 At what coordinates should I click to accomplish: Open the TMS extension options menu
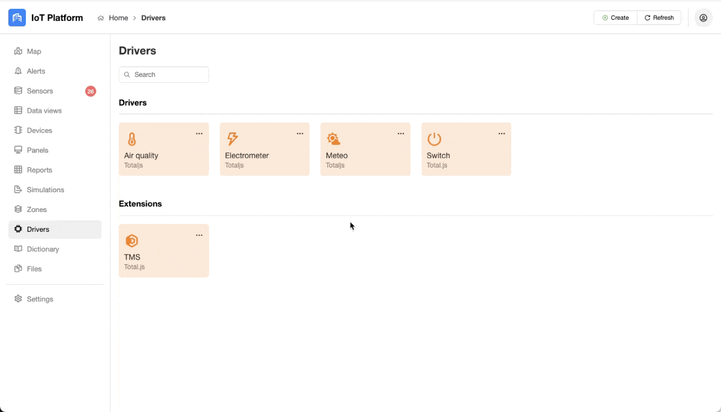click(x=199, y=235)
